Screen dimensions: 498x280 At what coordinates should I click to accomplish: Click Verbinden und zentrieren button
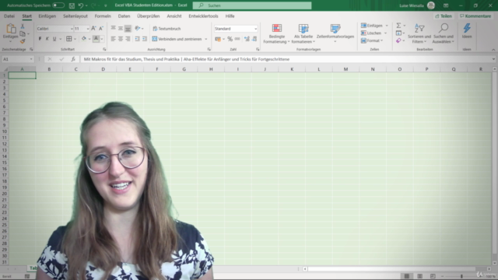(x=177, y=39)
